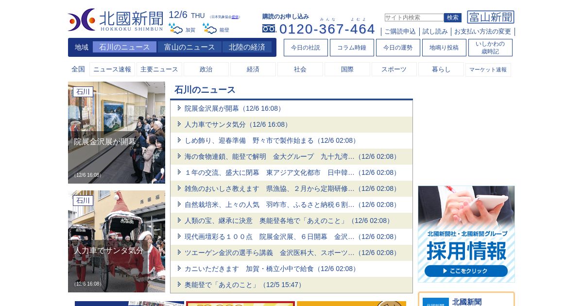Click the ここをクリック banner button
Viewport: 583px width, 306px height.
(x=466, y=271)
